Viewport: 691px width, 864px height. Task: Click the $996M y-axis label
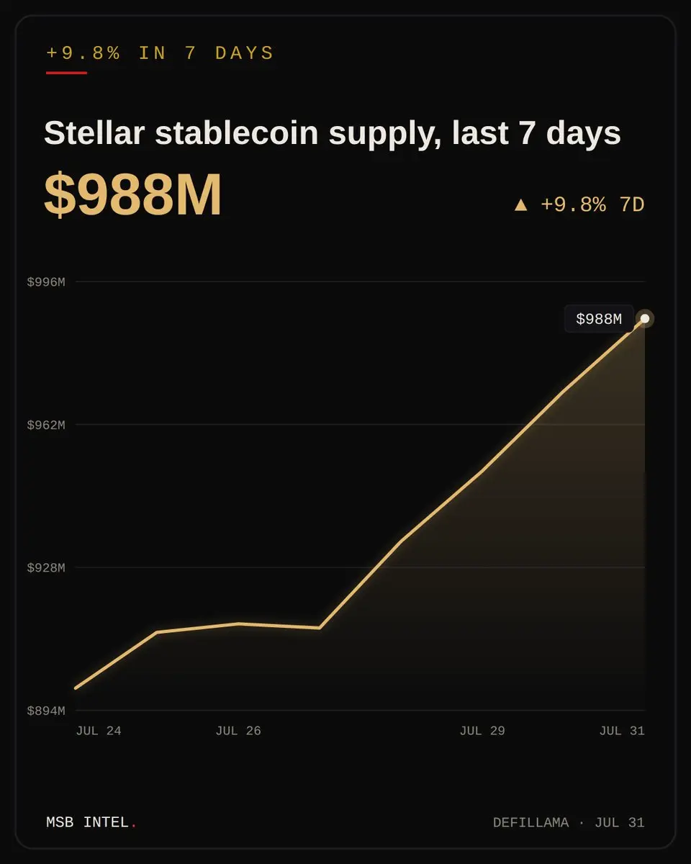tap(46, 282)
